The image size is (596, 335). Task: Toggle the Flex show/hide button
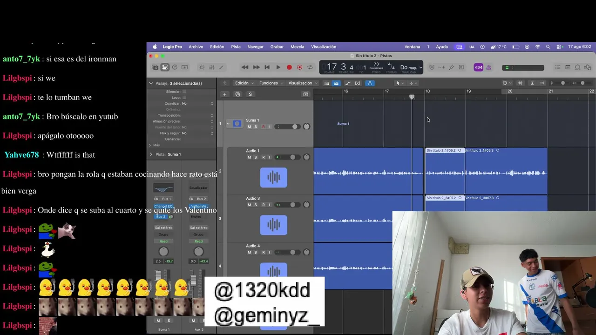(358, 83)
